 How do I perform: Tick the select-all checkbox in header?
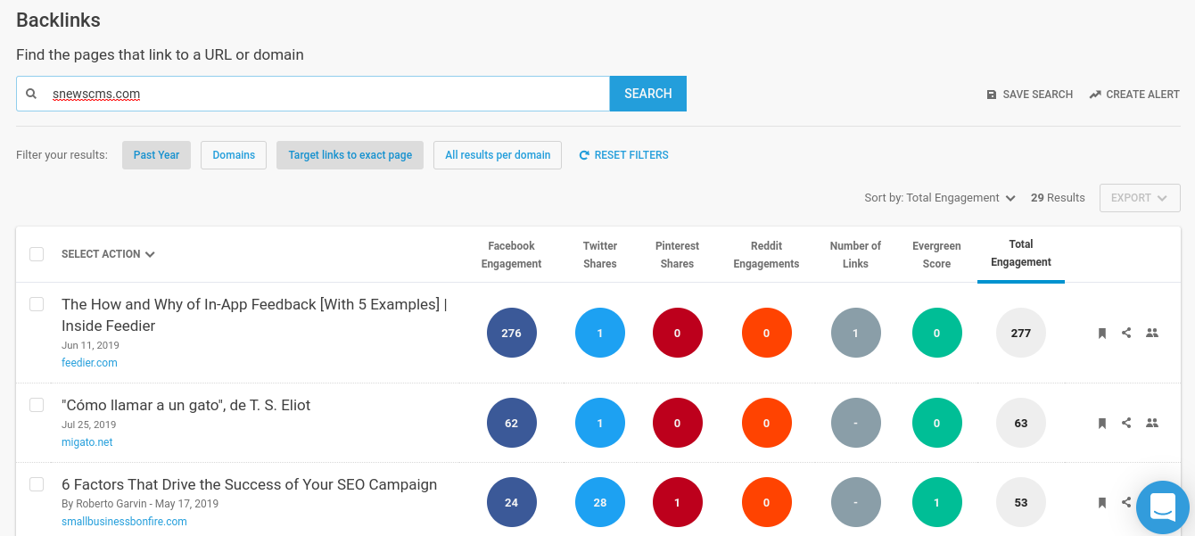[x=37, y=254]
